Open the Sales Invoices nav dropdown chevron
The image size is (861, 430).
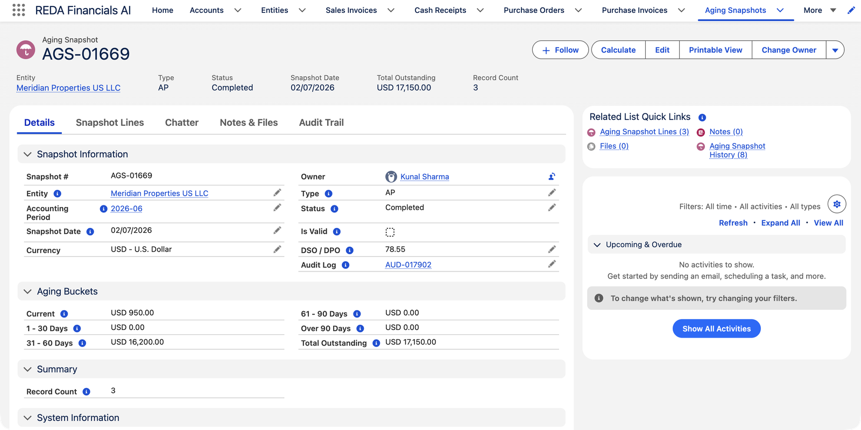[391, 10]
